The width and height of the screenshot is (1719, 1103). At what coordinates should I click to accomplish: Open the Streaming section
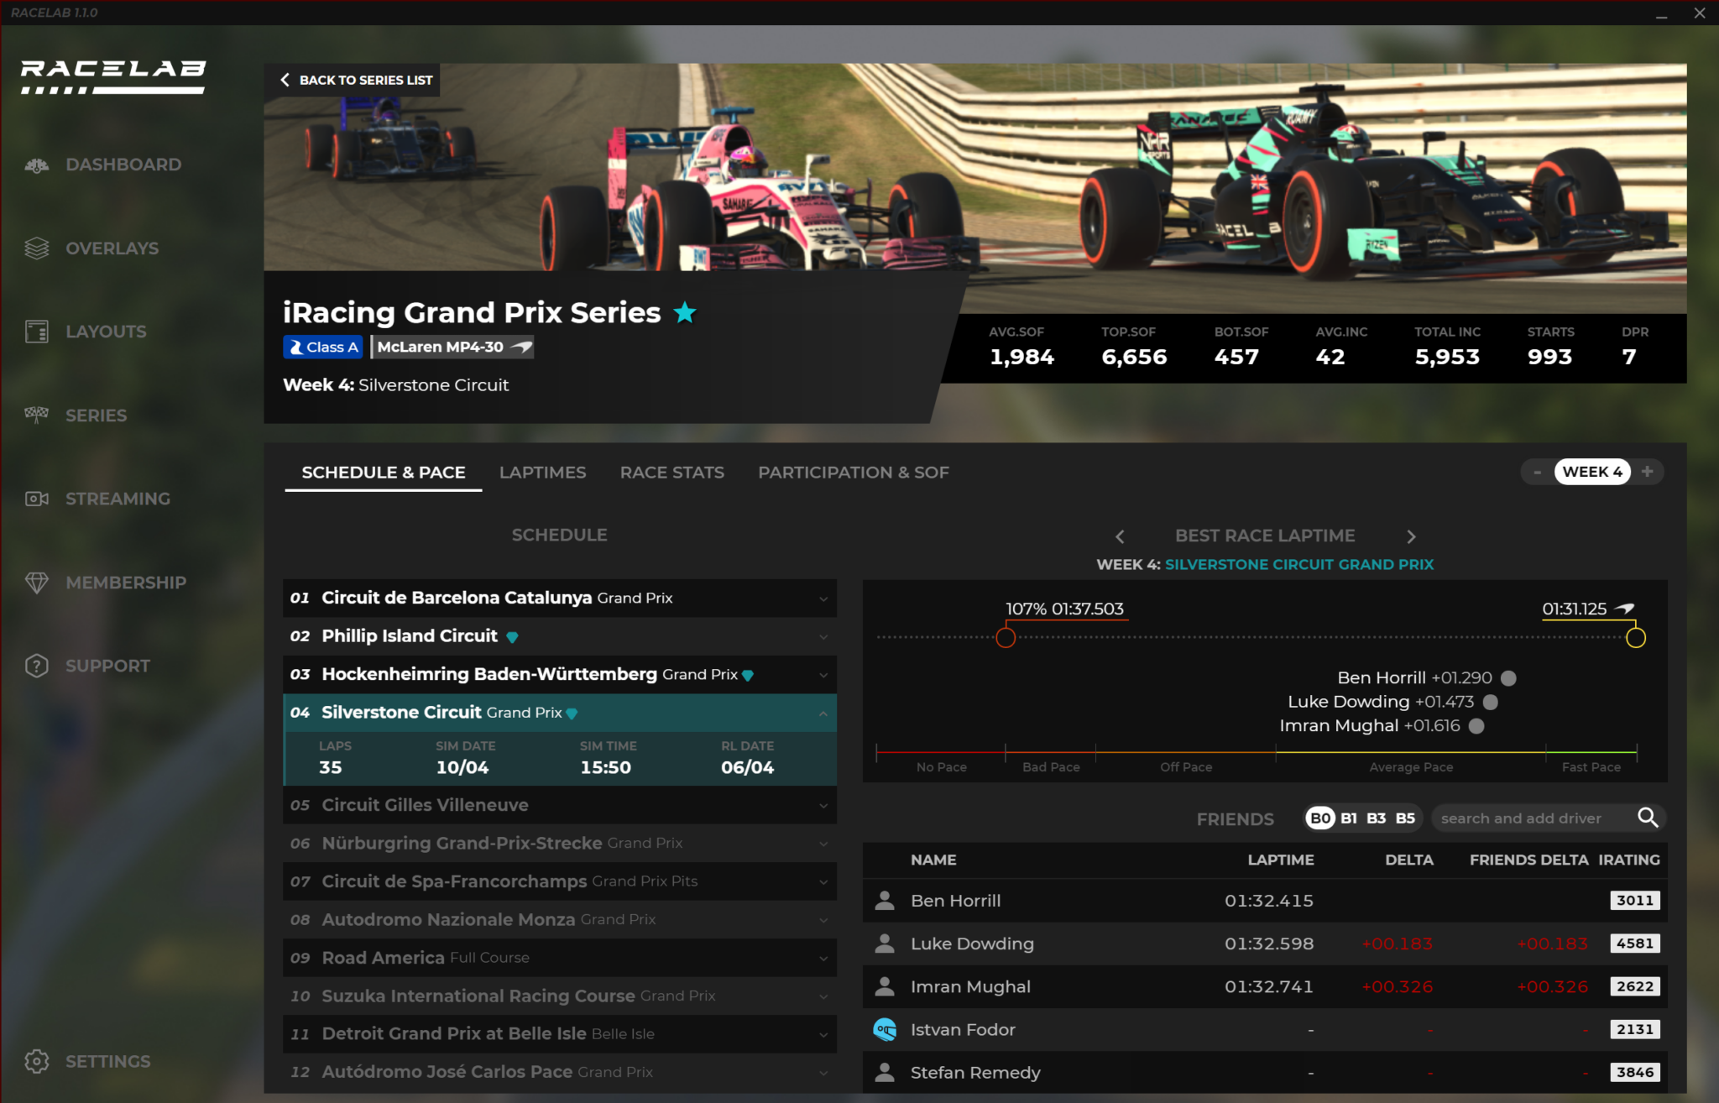pyautogui.click(x=36, y=499)
